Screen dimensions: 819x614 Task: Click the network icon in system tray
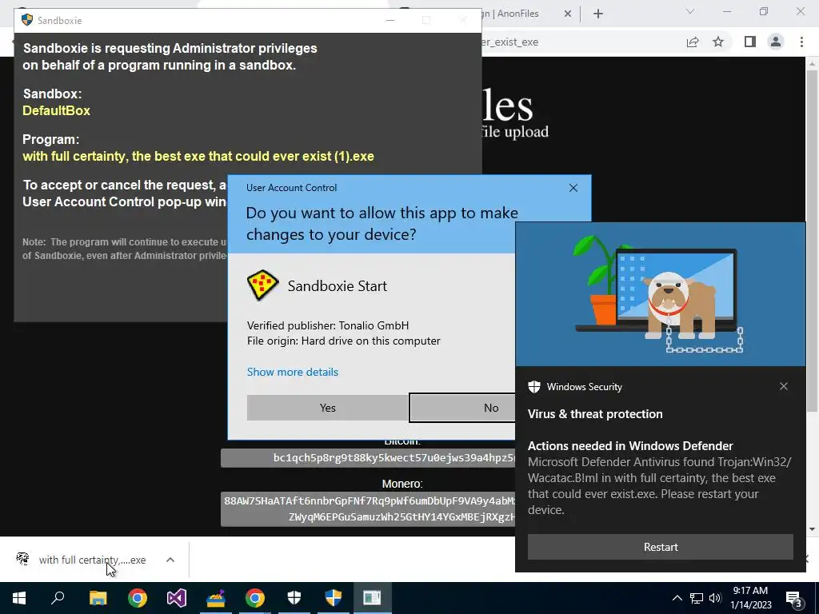[x=697, y=598]
